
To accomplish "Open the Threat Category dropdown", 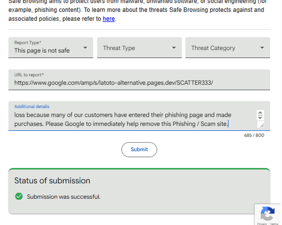I will coord(228,47).
